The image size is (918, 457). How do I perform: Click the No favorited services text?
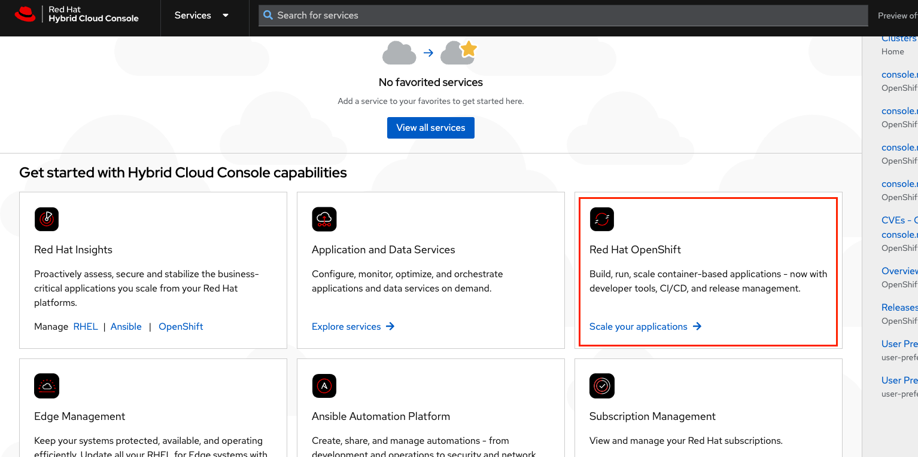[x=431, y=82]
